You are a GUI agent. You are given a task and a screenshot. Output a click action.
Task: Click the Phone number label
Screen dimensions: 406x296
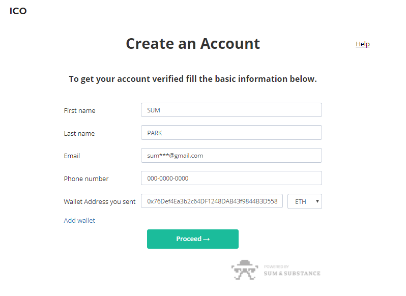(86, 179)
